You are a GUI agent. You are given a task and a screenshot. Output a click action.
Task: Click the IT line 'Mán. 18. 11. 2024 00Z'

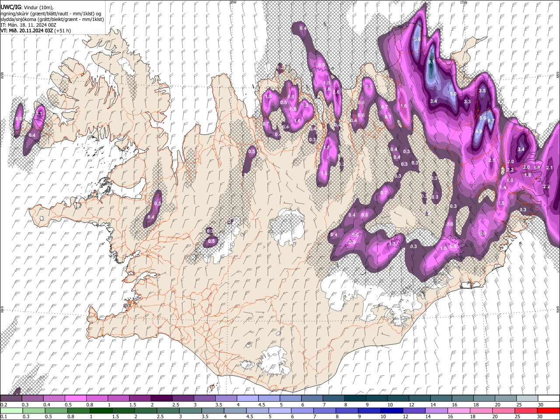[x=28, y=25]
